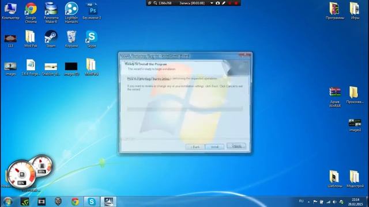This screenshot has width=369, height=207.
Task: Switch to the installer taskbar button
Action: tap(108, 202)
